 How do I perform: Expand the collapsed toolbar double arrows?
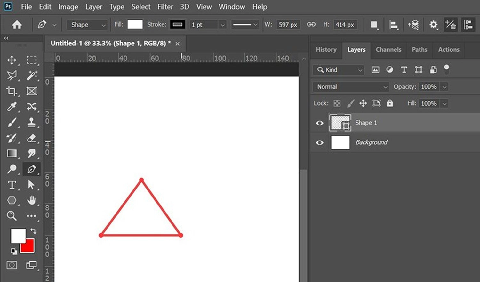click(6, 38)
